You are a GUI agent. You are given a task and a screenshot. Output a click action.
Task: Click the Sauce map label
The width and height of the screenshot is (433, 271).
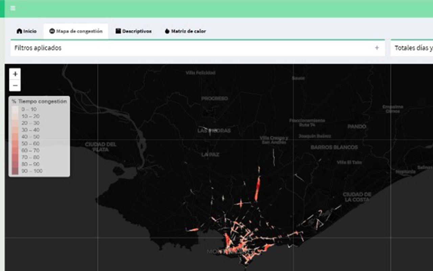pyautogui.click(x=298, y=78)
